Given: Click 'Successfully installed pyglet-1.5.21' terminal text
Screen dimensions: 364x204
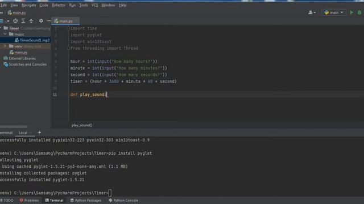Looking at the screenshot, I should [x=42, y=180].
